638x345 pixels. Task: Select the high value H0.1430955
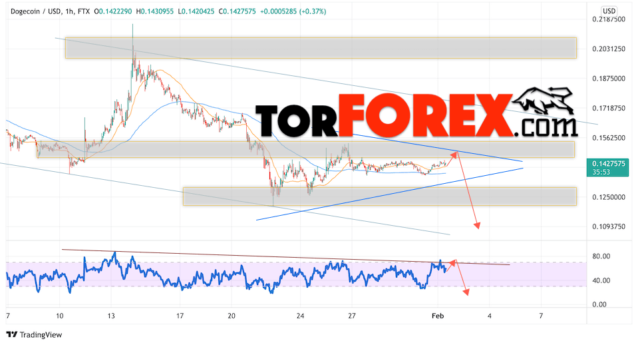click(x=154, y=12)
